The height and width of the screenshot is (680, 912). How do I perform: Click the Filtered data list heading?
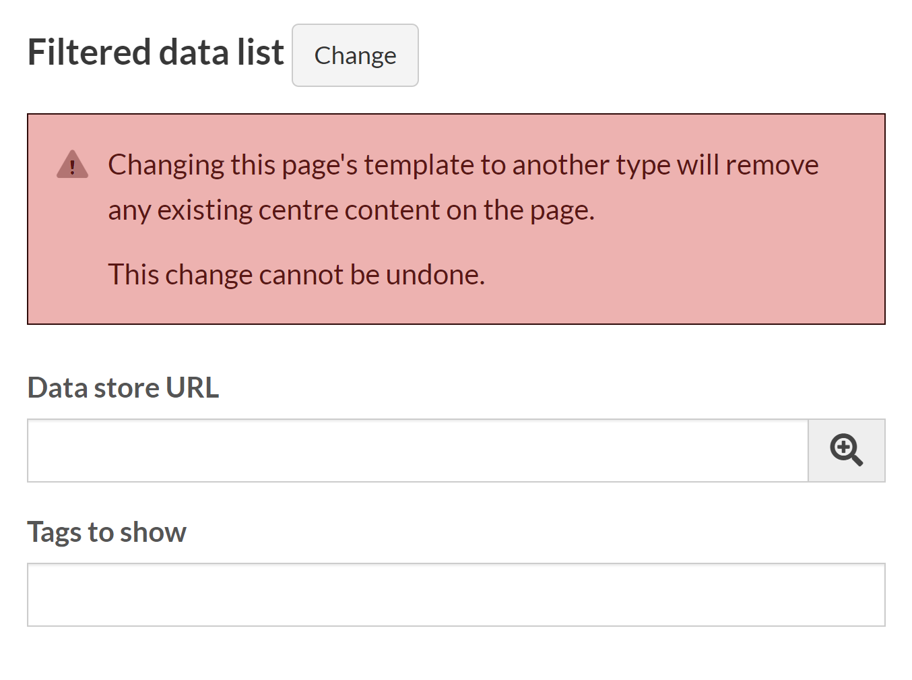(155, 51)
